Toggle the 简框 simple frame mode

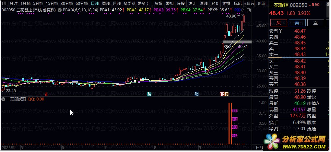(x=226, y=3)
